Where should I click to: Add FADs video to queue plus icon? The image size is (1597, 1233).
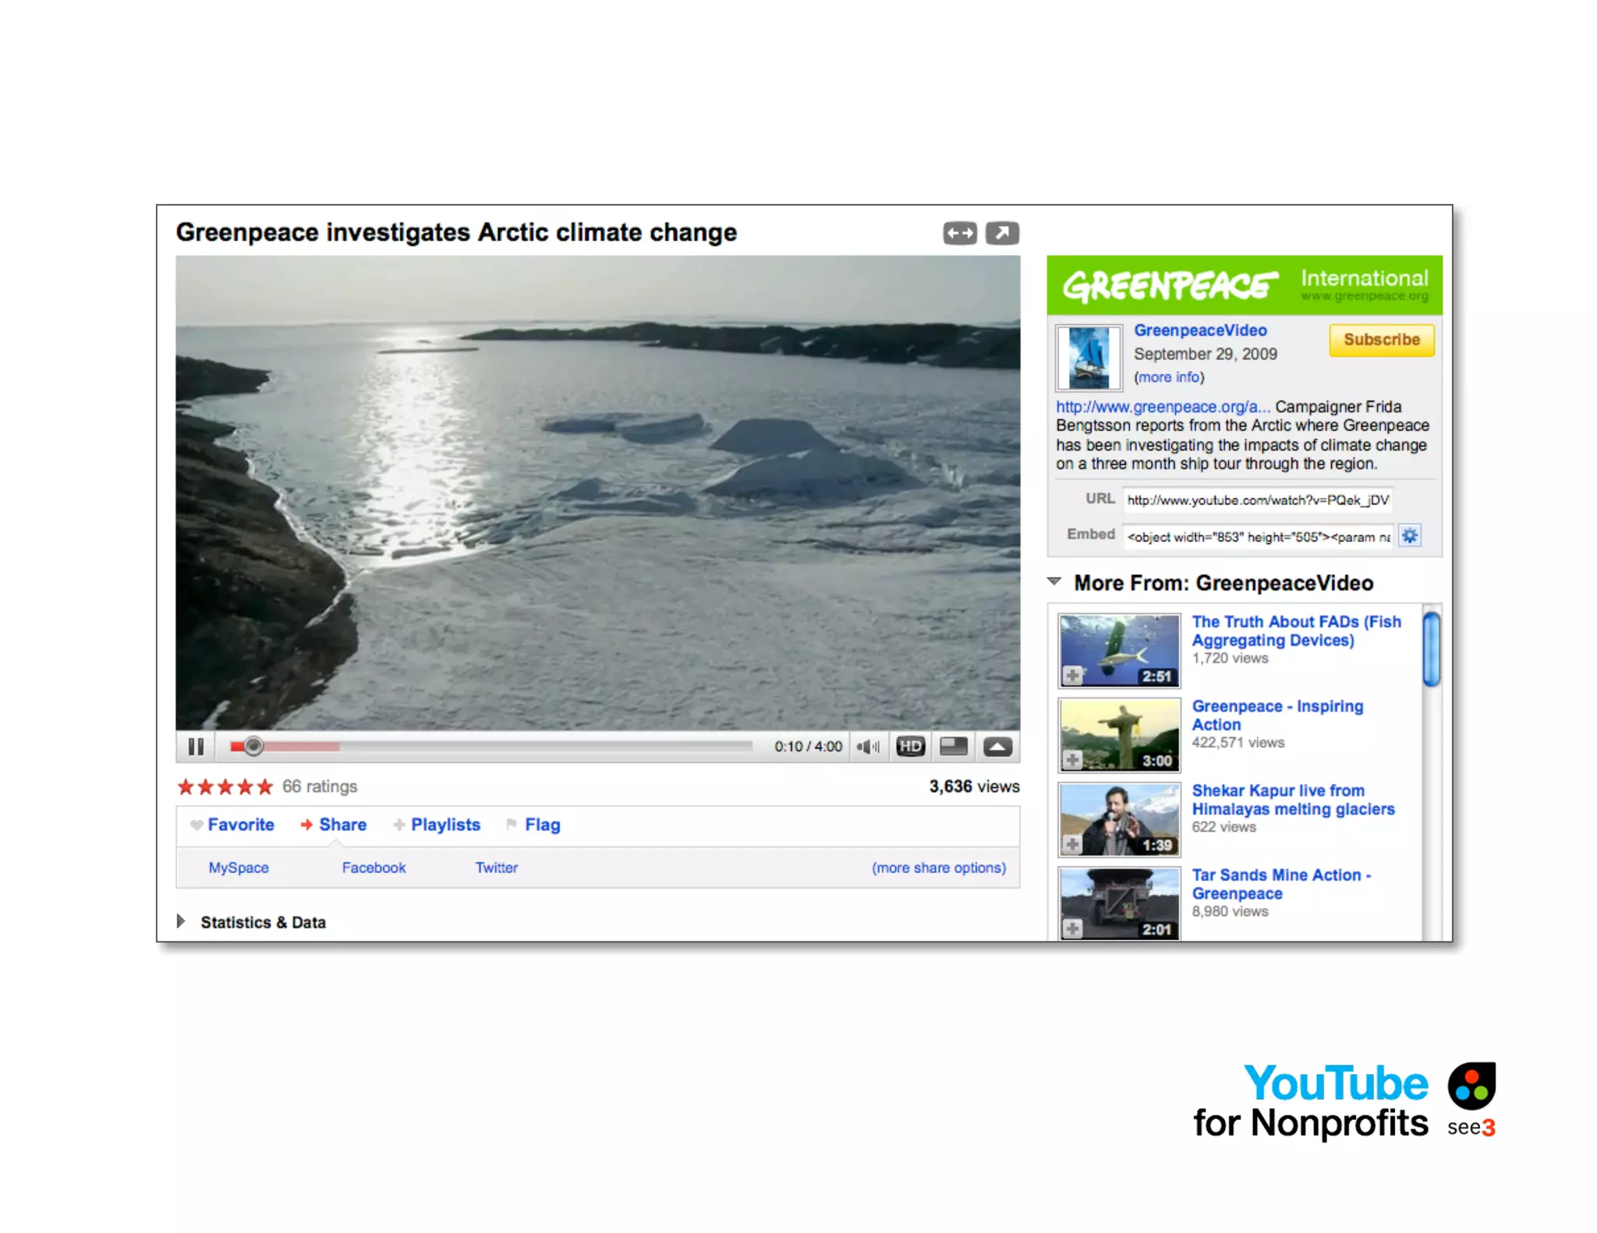click(1073, 675)
